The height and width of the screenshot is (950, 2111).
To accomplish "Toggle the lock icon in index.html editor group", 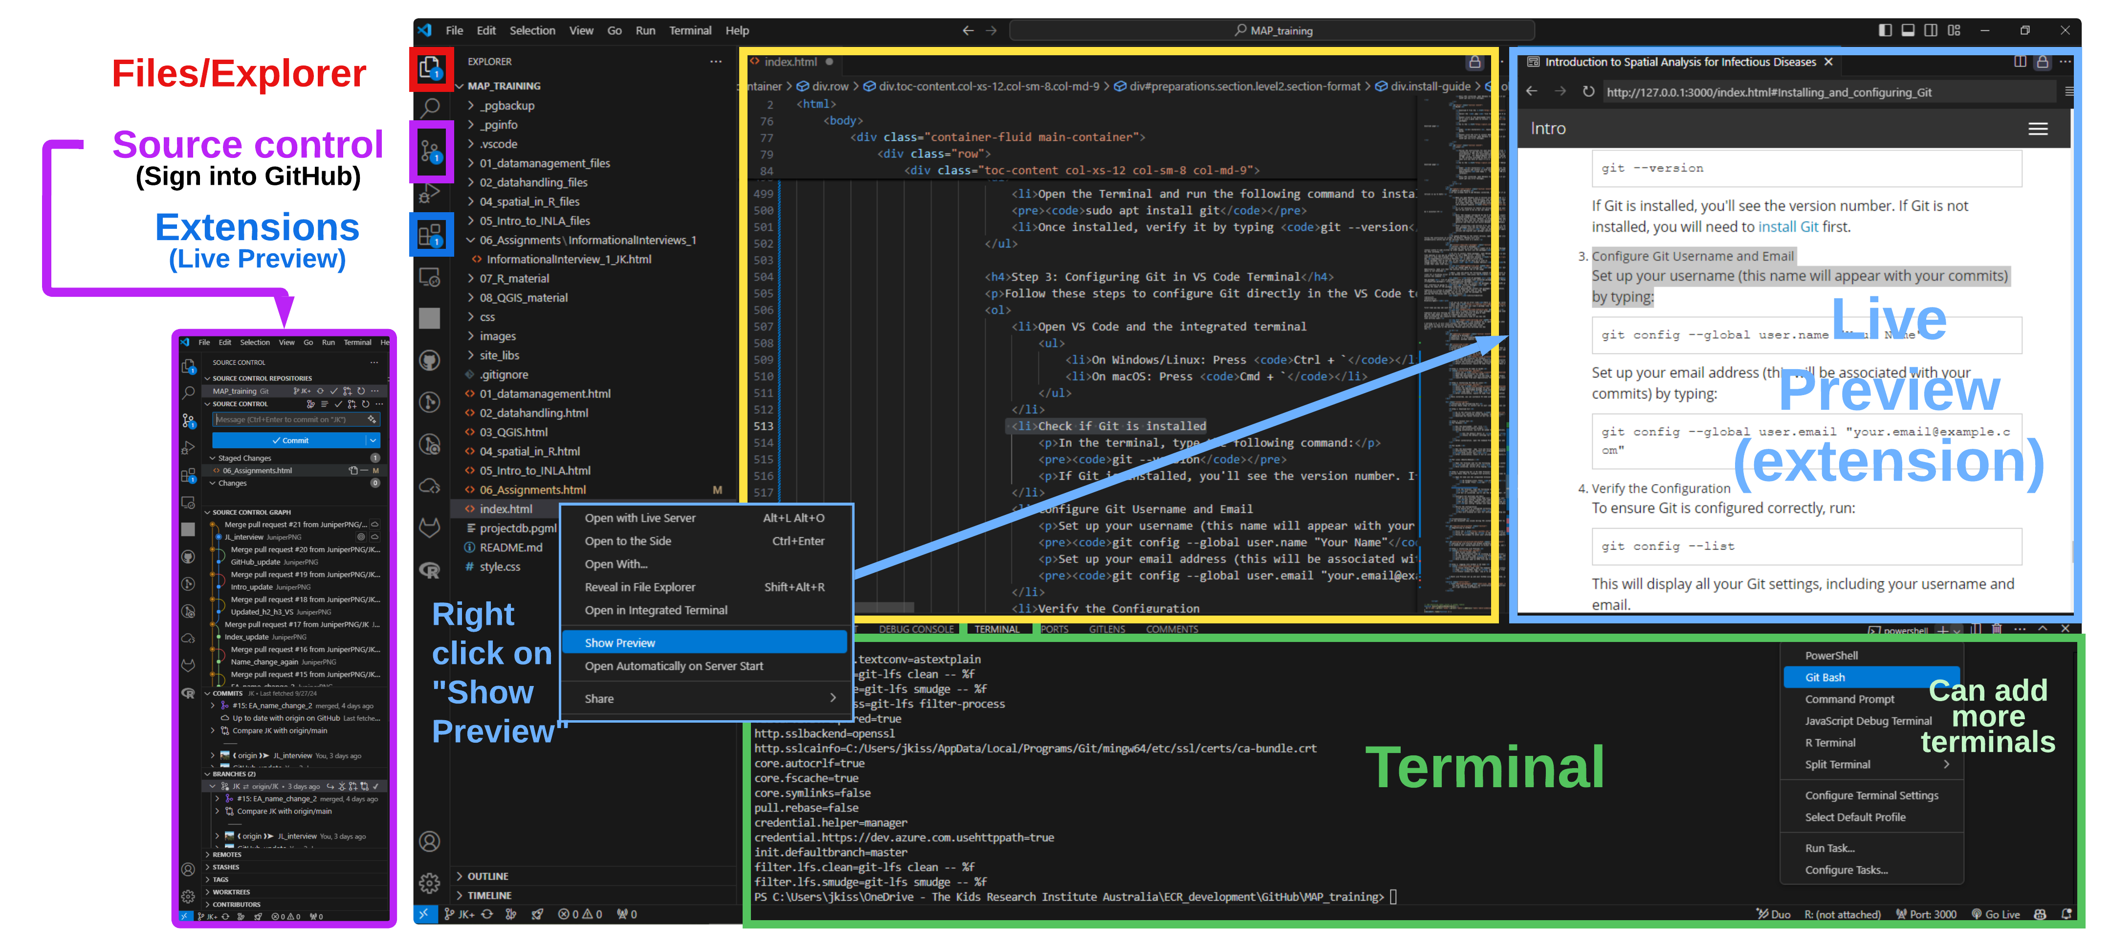I will tap(1475, 62).
